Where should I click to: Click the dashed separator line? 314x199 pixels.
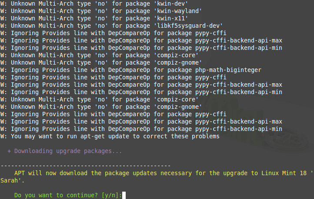(x=85, y=166)
